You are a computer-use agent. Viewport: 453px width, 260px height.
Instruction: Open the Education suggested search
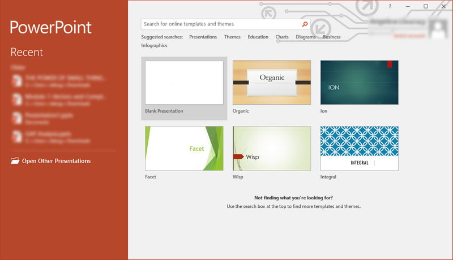click(258, 37)
